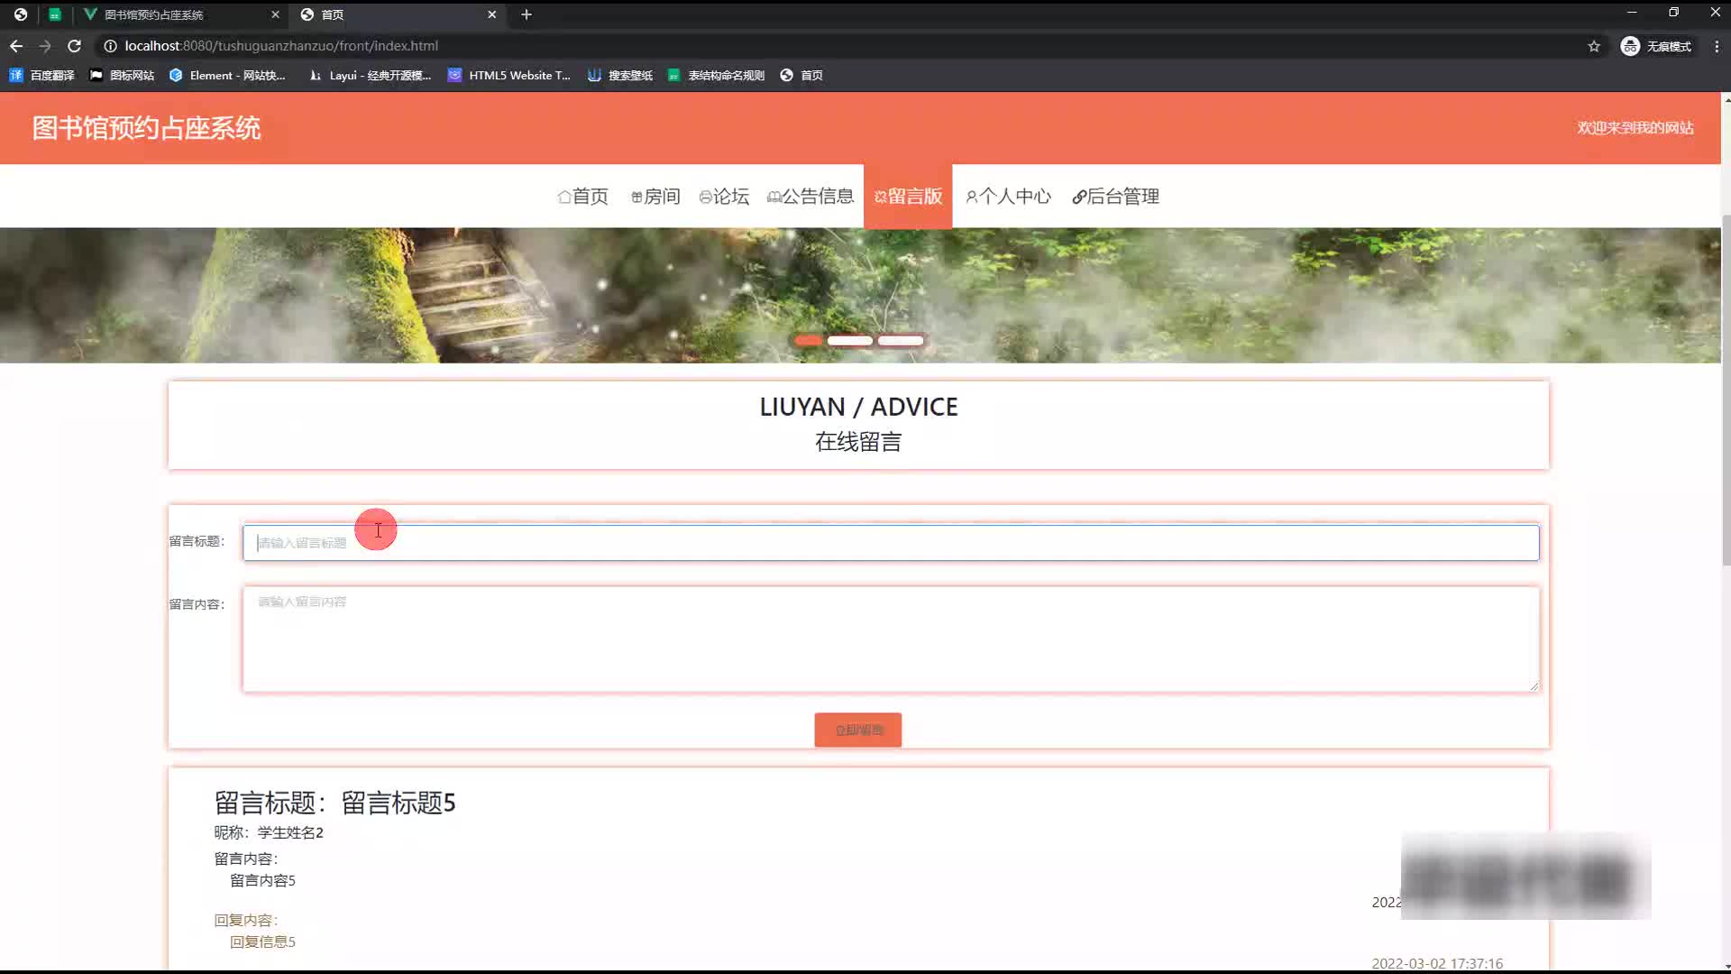
Task: Open the incognito mode indicator
Action: tap(1656, 46)
